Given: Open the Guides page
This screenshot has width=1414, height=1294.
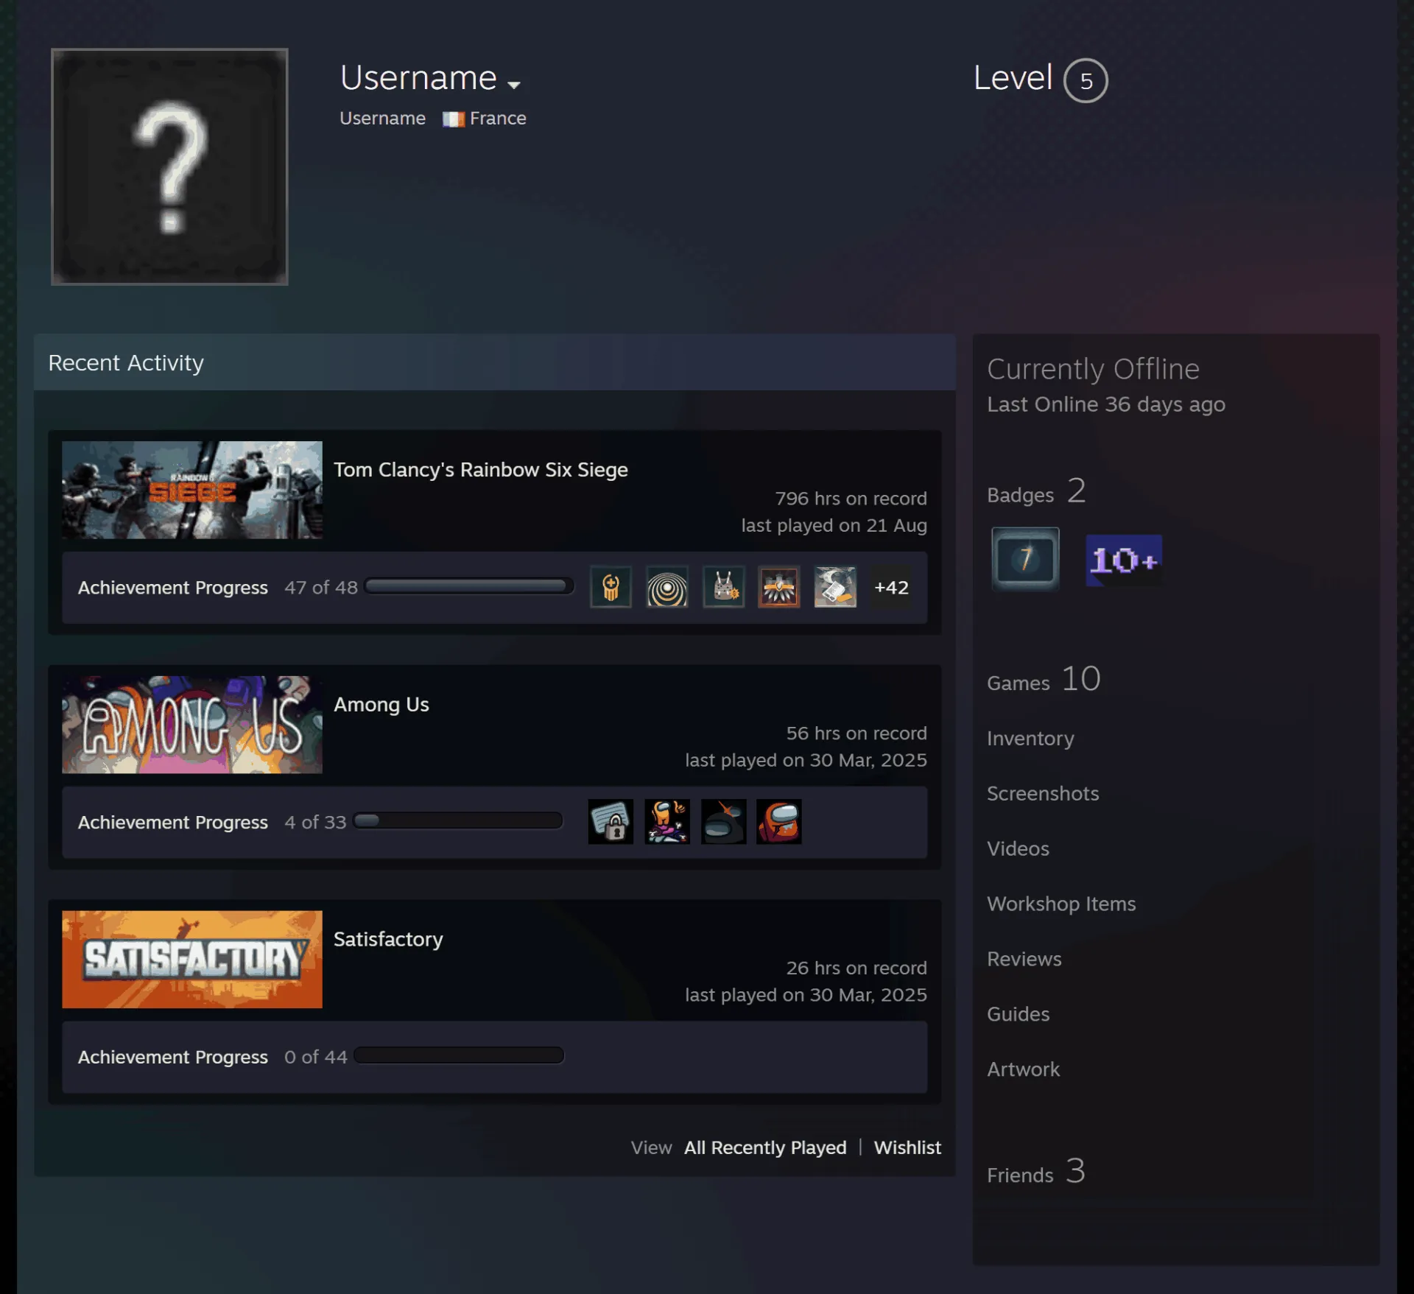Looking at the screenshot, I should click(1018, 1015).
